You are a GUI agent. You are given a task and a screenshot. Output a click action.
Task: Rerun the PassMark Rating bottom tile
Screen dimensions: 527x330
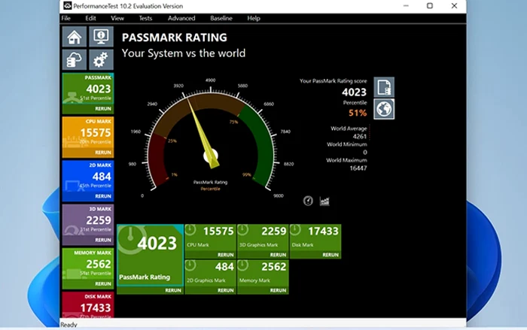[173, 290]
